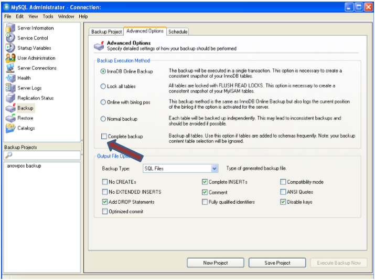The image size is (375, 280).
Task: Minimize the MySQL Administrator window
Action: click(x=349, y=7)
